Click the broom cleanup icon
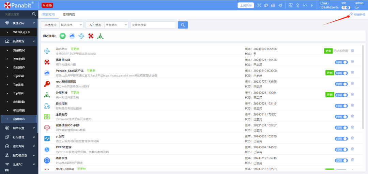 pyautogui.click(x=280, y=5)
